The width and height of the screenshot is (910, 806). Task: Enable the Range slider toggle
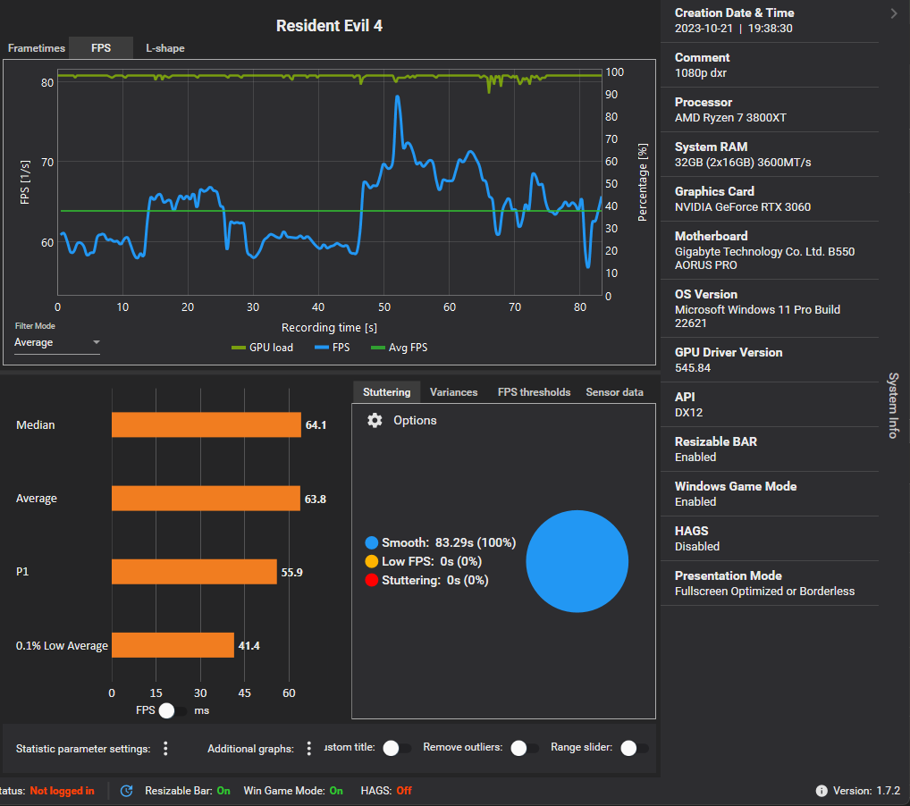point(635,748)
